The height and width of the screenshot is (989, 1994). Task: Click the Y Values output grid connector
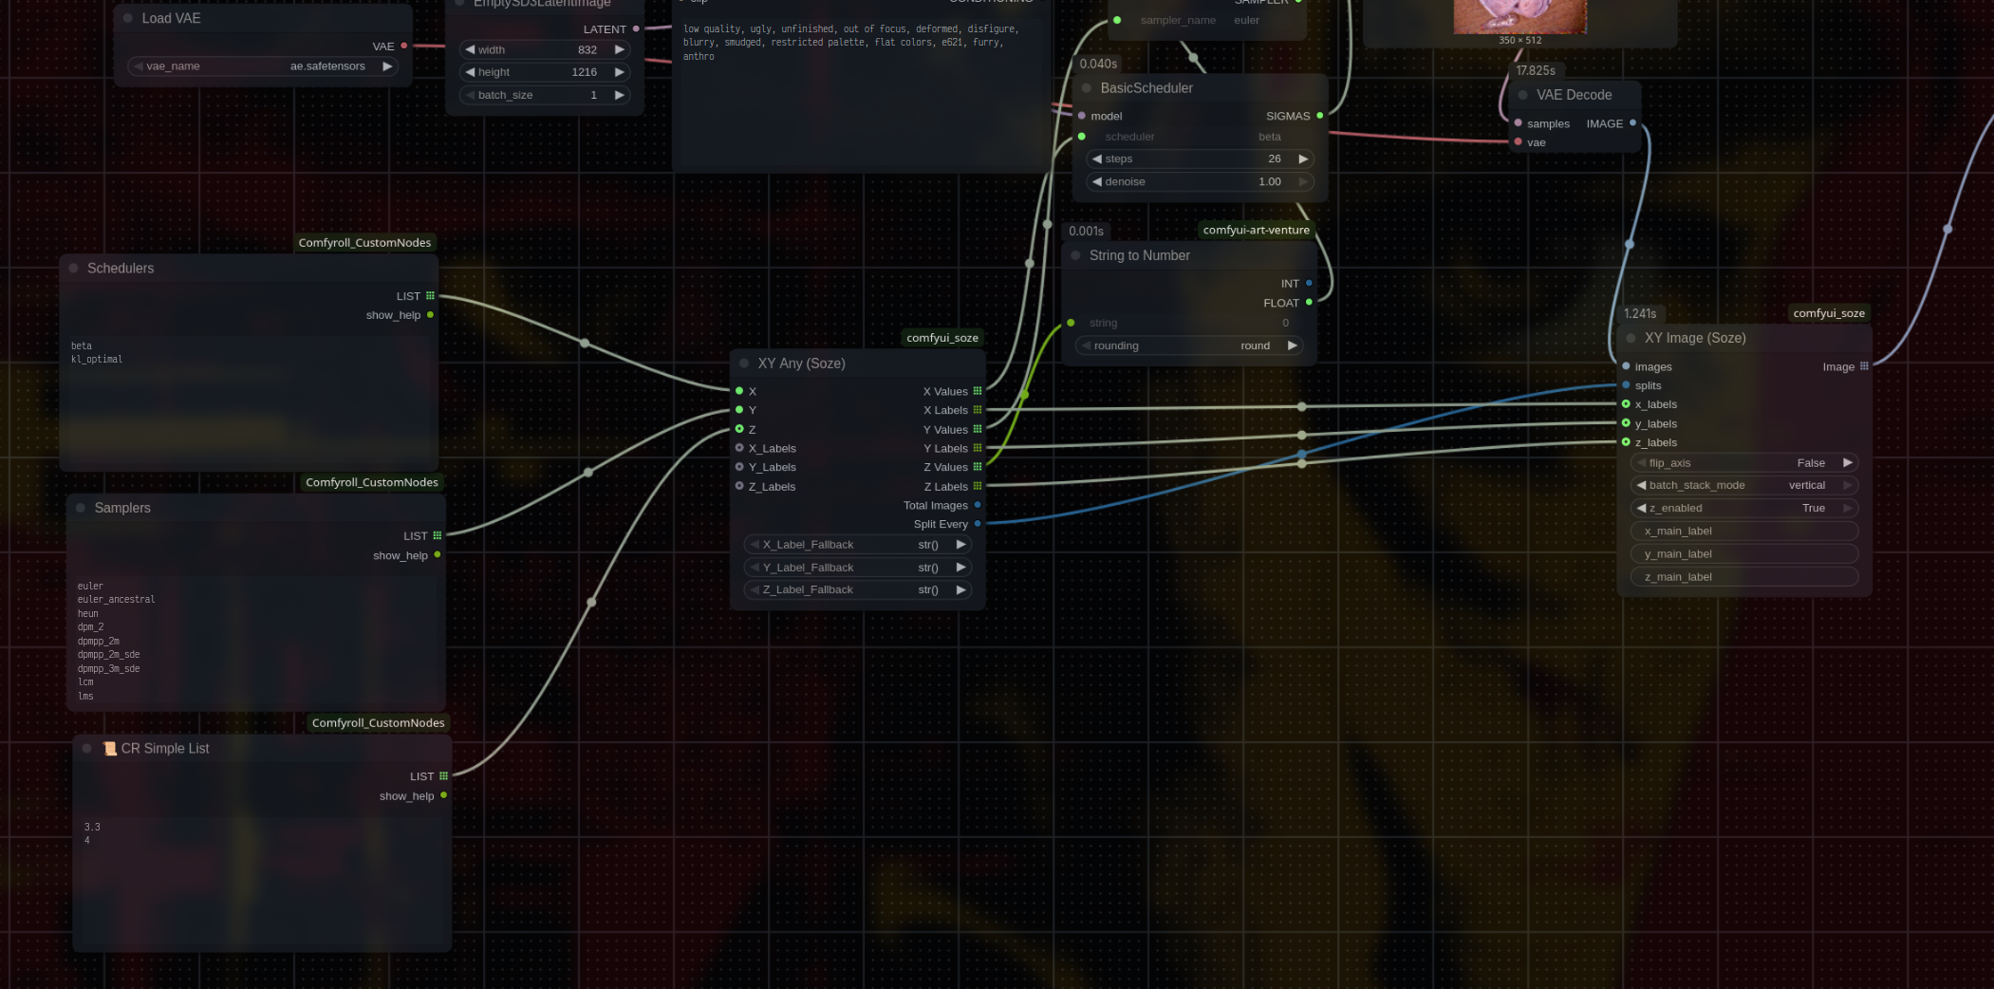[978, 429]
